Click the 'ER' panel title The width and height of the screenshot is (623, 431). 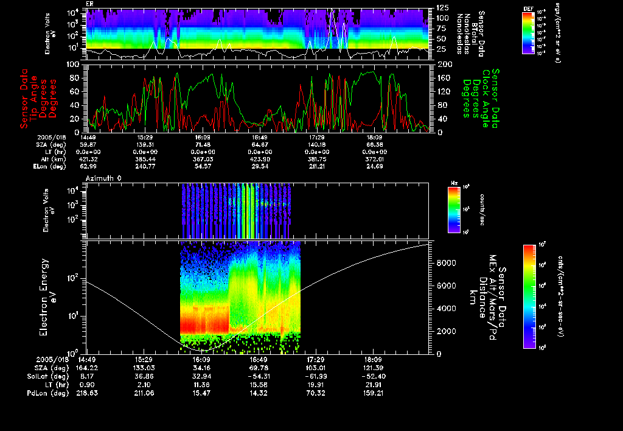point(89,4)
